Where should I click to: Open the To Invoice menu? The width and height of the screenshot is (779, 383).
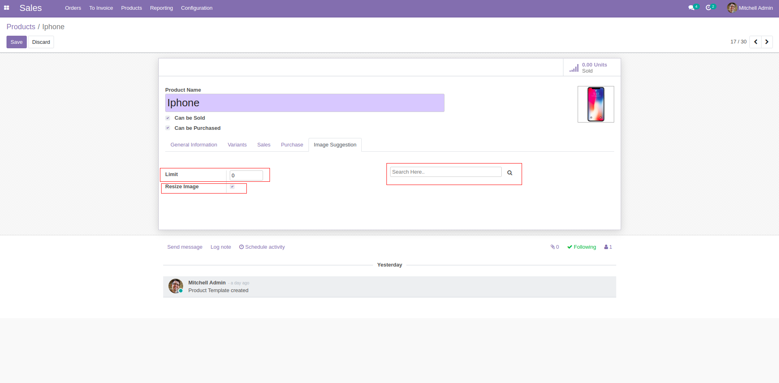pyautogui.click(x=101, y=8)
